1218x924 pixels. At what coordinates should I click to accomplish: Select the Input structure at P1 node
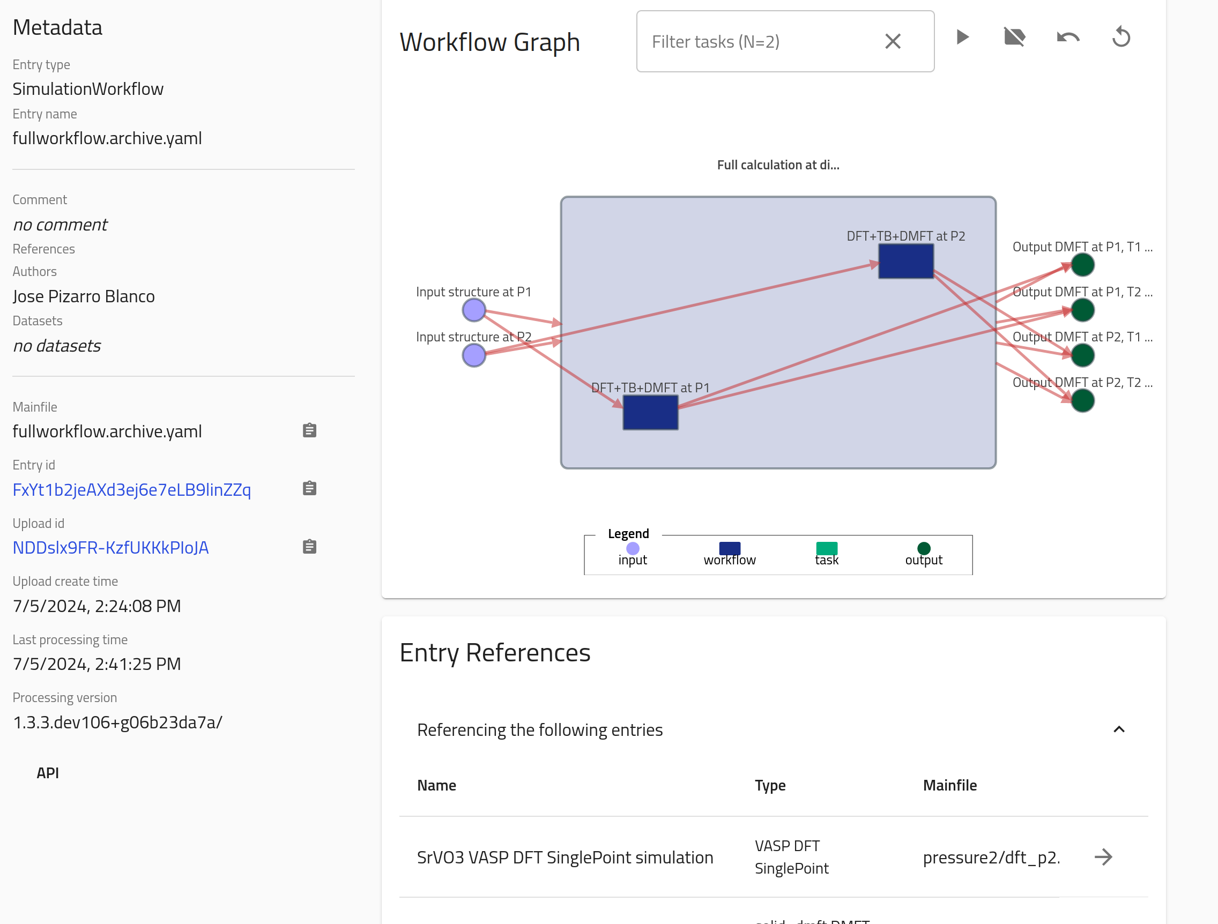point(473,310)
